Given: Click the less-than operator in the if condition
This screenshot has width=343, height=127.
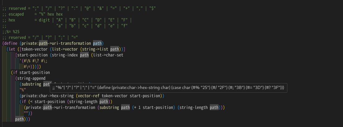Looking at the screenshot, I should 31,102.
